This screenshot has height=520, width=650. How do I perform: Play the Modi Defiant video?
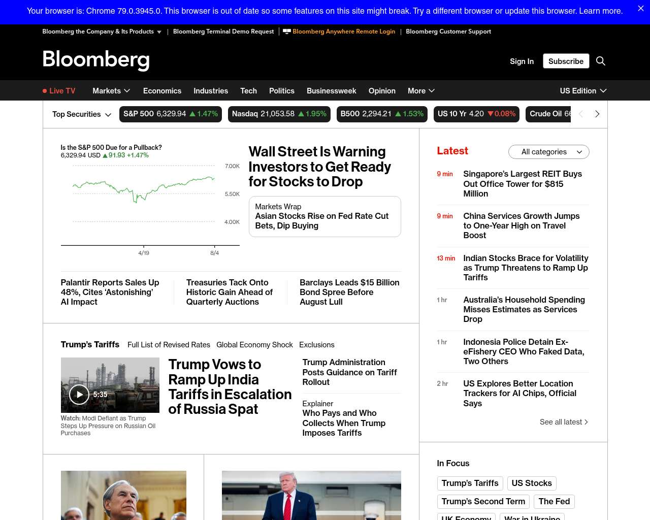[79, 395]
